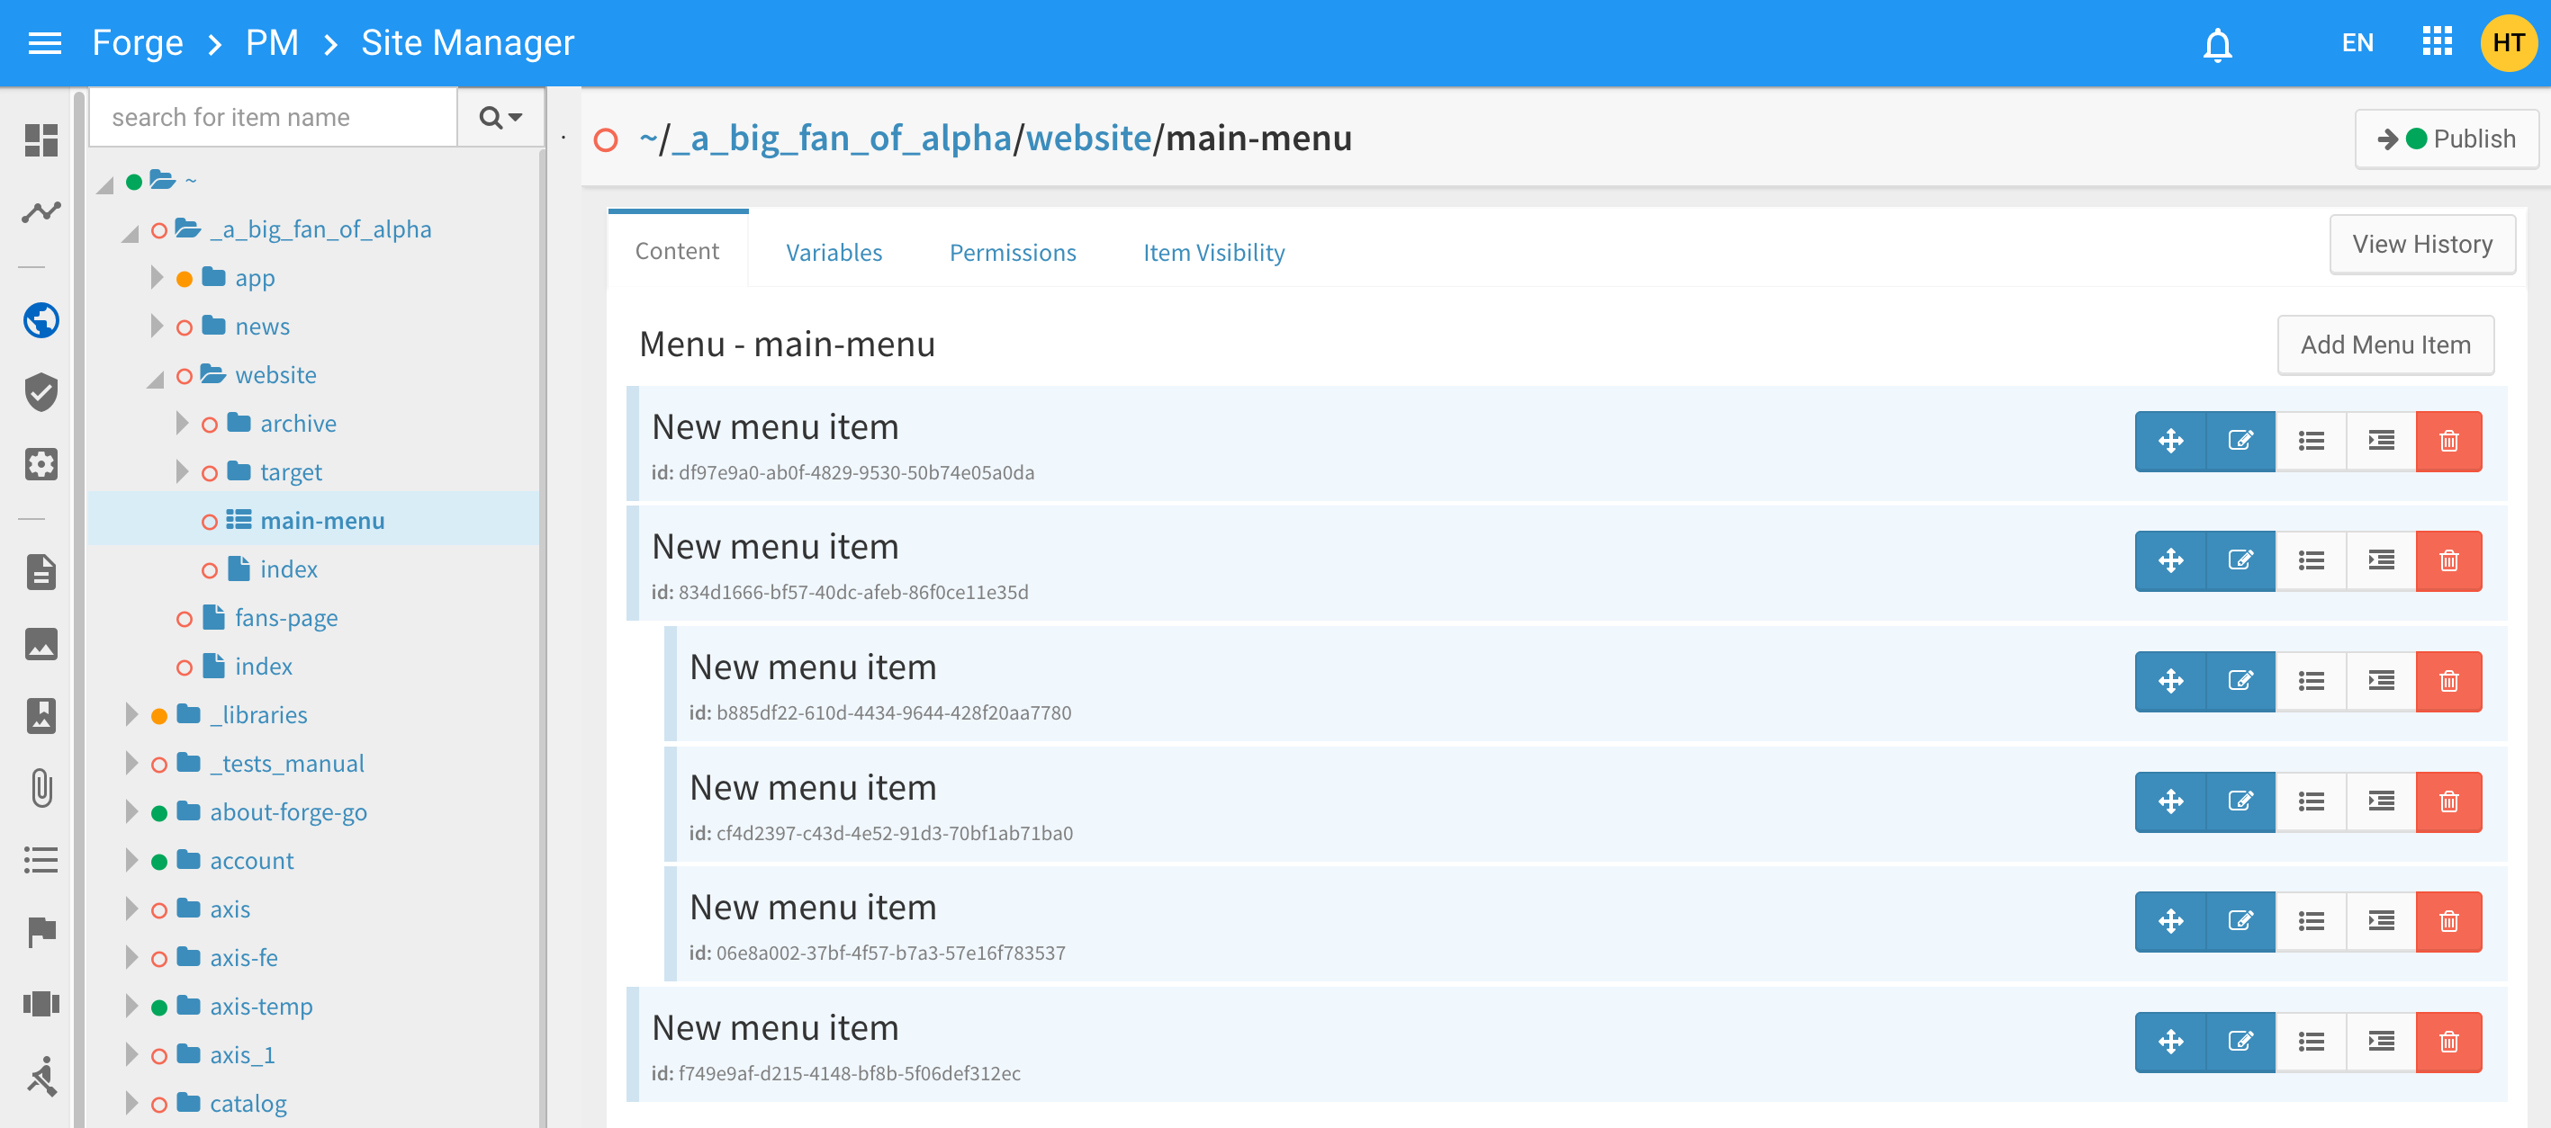Switch language with EN button
The image size is (2551, 1128).
pyautogui.click(x=2357, y=42)
